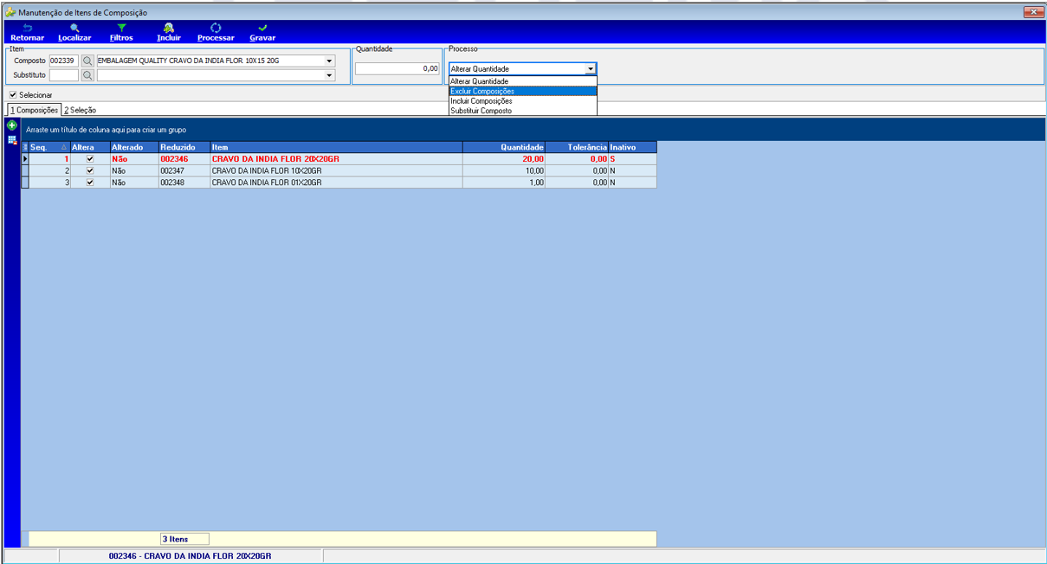The height and width of the screenshot is (564, 1047).
Task: Click the Localizar magnifier toolbar icon
Action: 74,29
